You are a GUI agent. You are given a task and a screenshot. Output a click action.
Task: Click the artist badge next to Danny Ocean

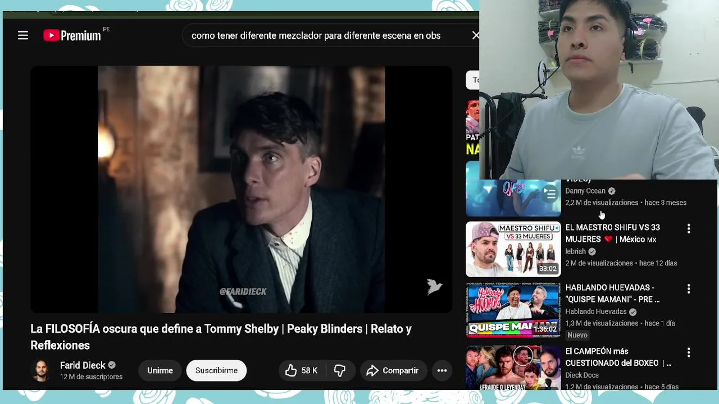coord(611,191)
